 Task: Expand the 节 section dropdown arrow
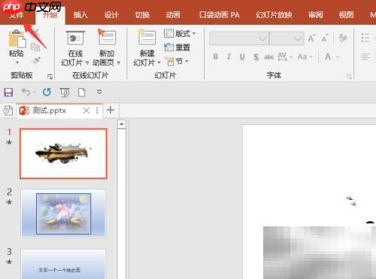[186, 61]
